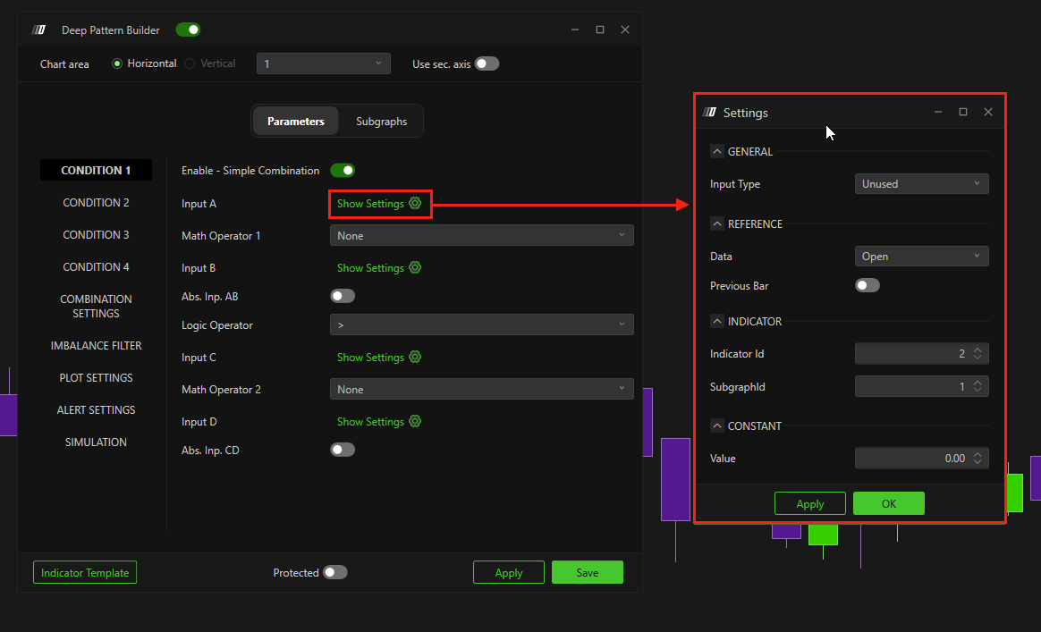Click the Deep Pattern Builder logo icon
1041x632 pixels.
[39, 30]
